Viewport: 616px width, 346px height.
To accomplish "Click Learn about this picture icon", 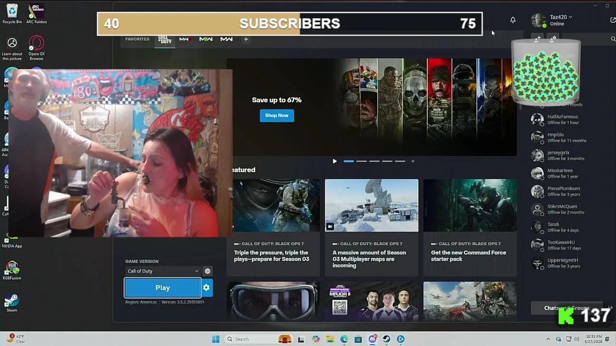I will coord(12,49).
